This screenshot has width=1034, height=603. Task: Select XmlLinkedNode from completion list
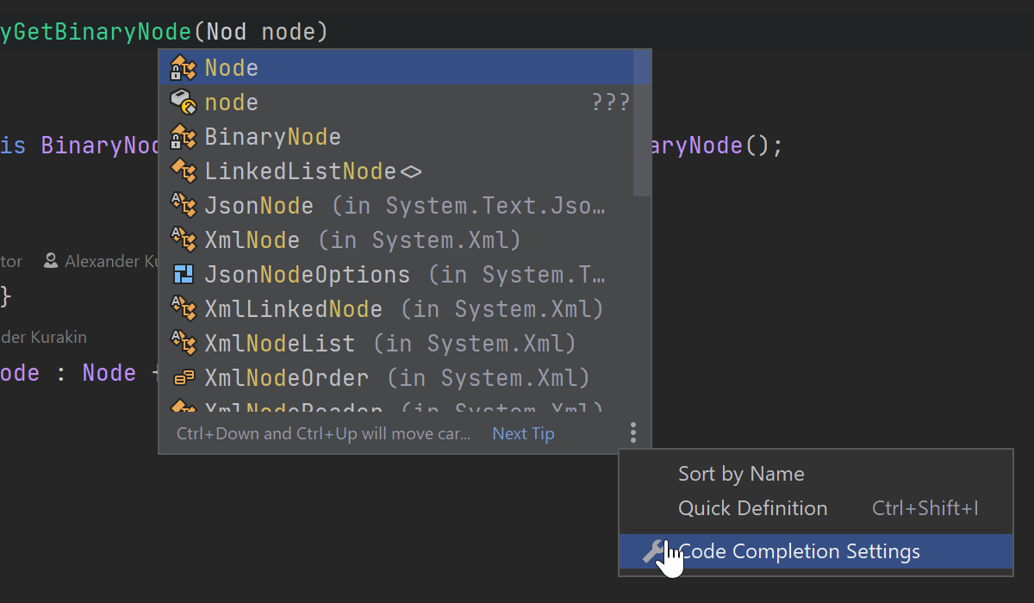pyautogui.click(x=293, y=309)
